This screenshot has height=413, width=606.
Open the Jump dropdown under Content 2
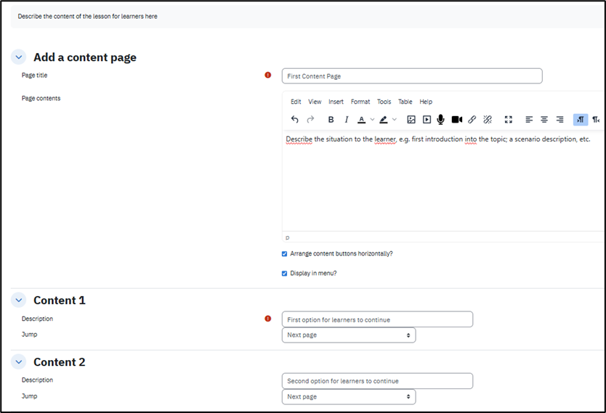[x=349, y=397]
